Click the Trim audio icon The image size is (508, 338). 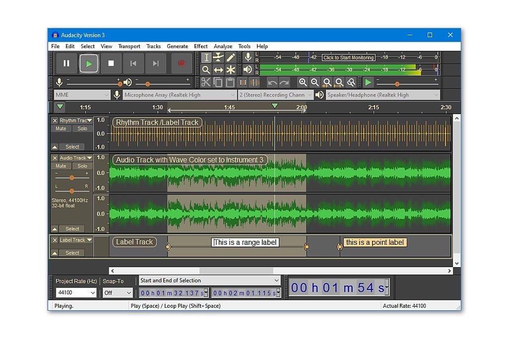point(243,82)
